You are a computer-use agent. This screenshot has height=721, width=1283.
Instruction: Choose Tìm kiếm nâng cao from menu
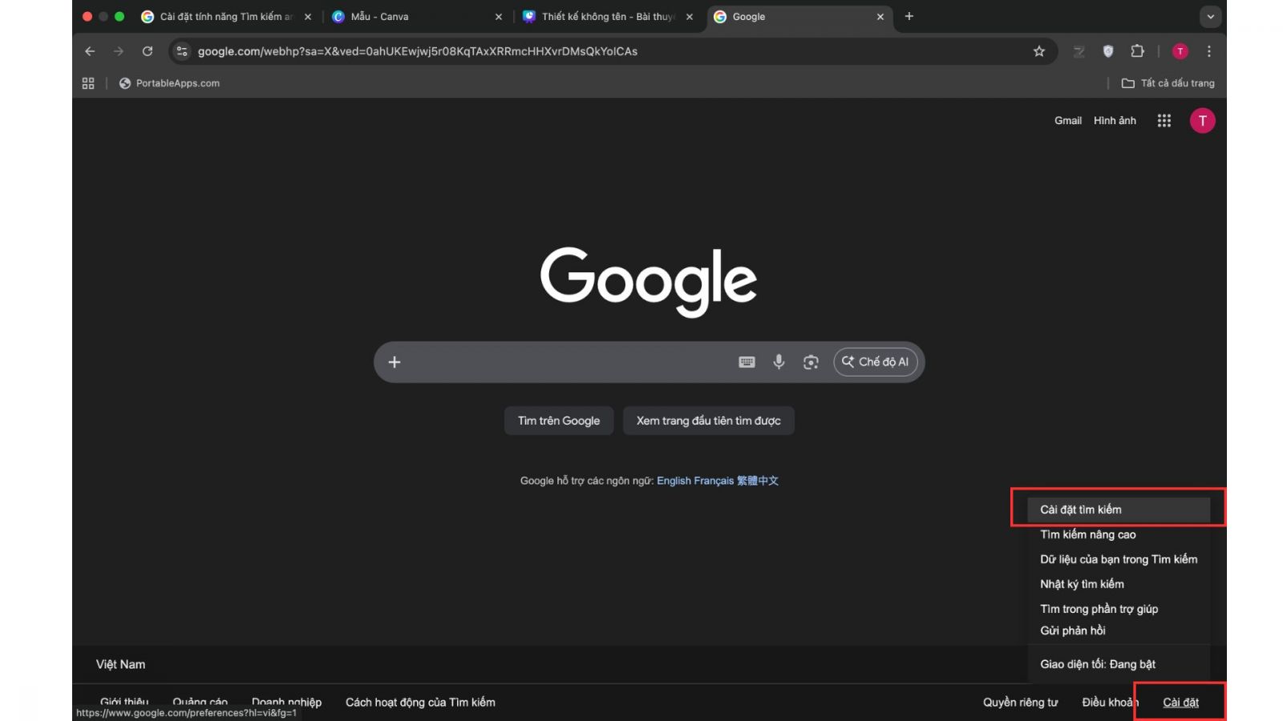pos(1087,534)
